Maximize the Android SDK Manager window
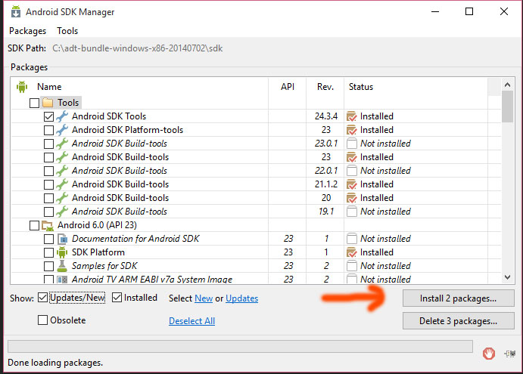Viewport: 523px width, 374px height. pyautogui.click(x=469, y=11)
